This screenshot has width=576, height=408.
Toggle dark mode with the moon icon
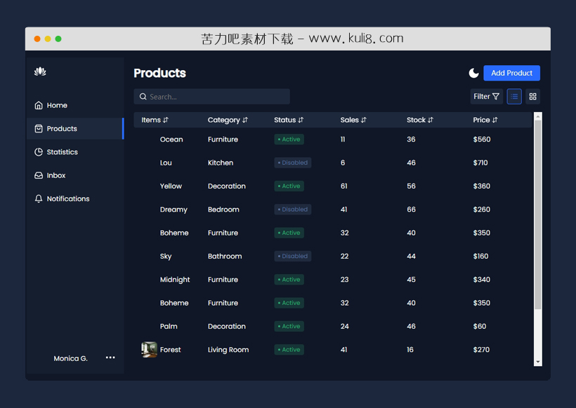point(474,73)
